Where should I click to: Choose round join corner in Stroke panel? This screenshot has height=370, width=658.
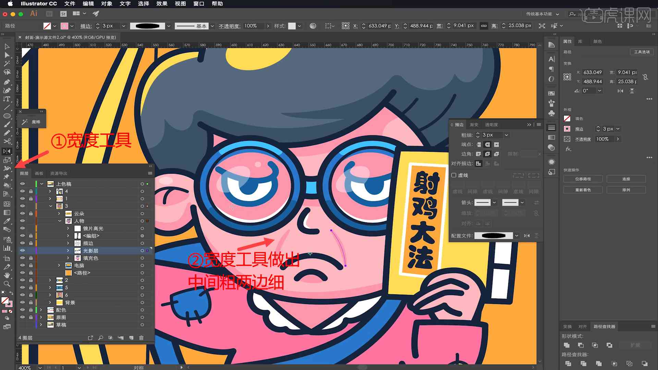point(487,154)
